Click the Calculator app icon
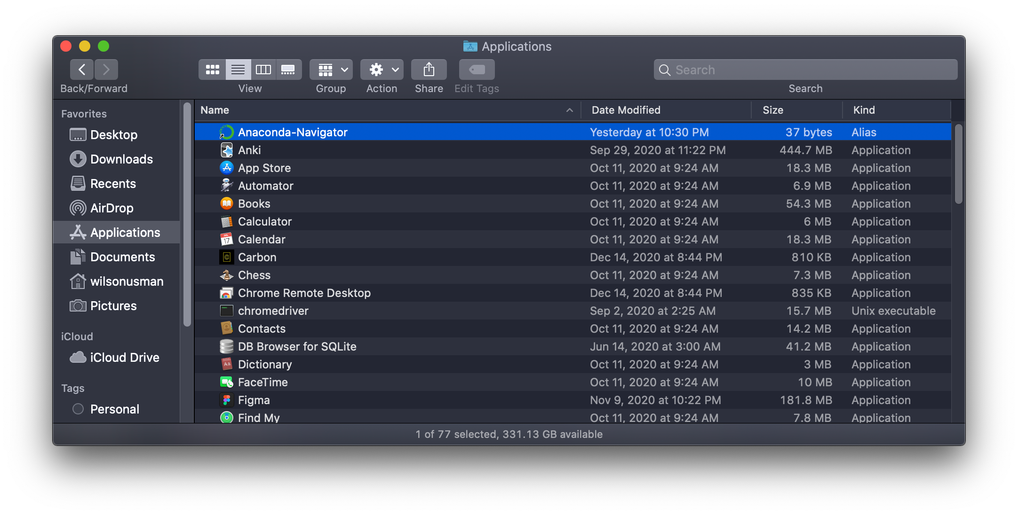This screenshot has width=1018, height=515. pos(227,221)
